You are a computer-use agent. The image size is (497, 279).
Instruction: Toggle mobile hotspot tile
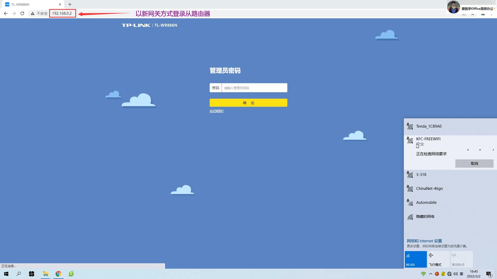point(462,259)
